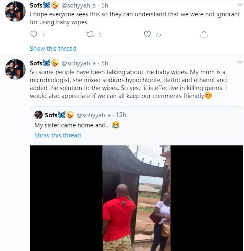Click the reply count of 7
The height and width of the screenshot is (251, 244).
point(43,35)
